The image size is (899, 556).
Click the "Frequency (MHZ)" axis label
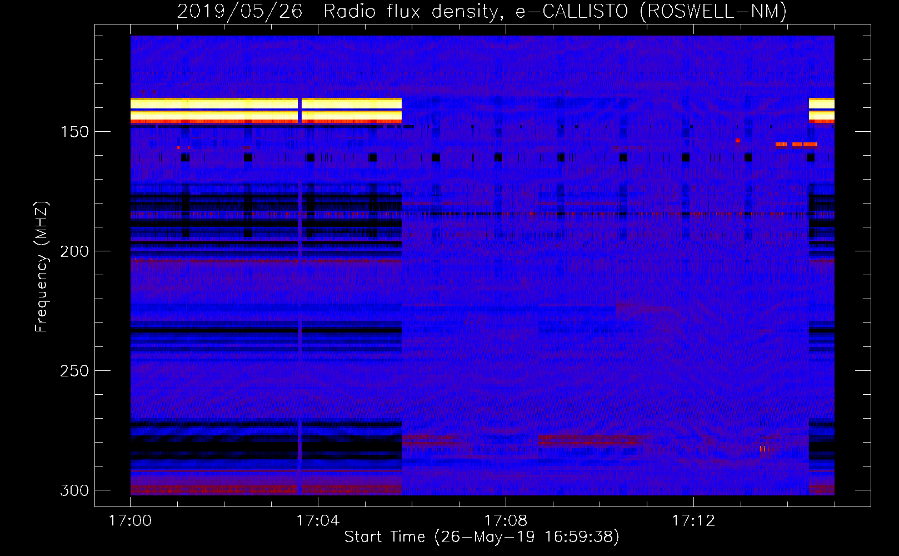(42, 267)
